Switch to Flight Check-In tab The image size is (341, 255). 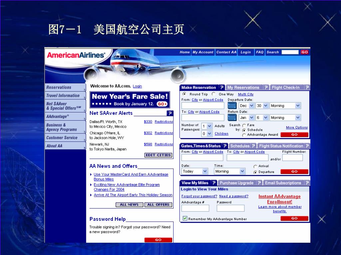[x=285, y=87]
